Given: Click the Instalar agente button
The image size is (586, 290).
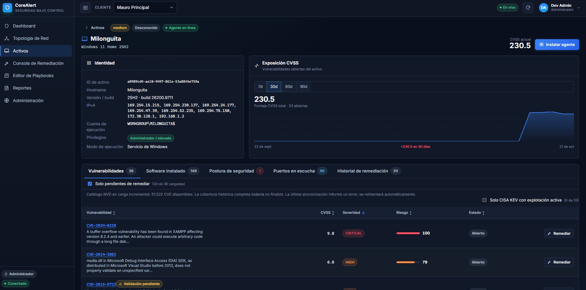Looking at the screenshot, I should [557, 45].
